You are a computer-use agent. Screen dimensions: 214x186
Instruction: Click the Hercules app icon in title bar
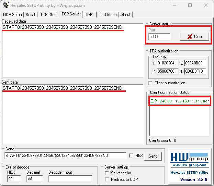tap(5, 5)
